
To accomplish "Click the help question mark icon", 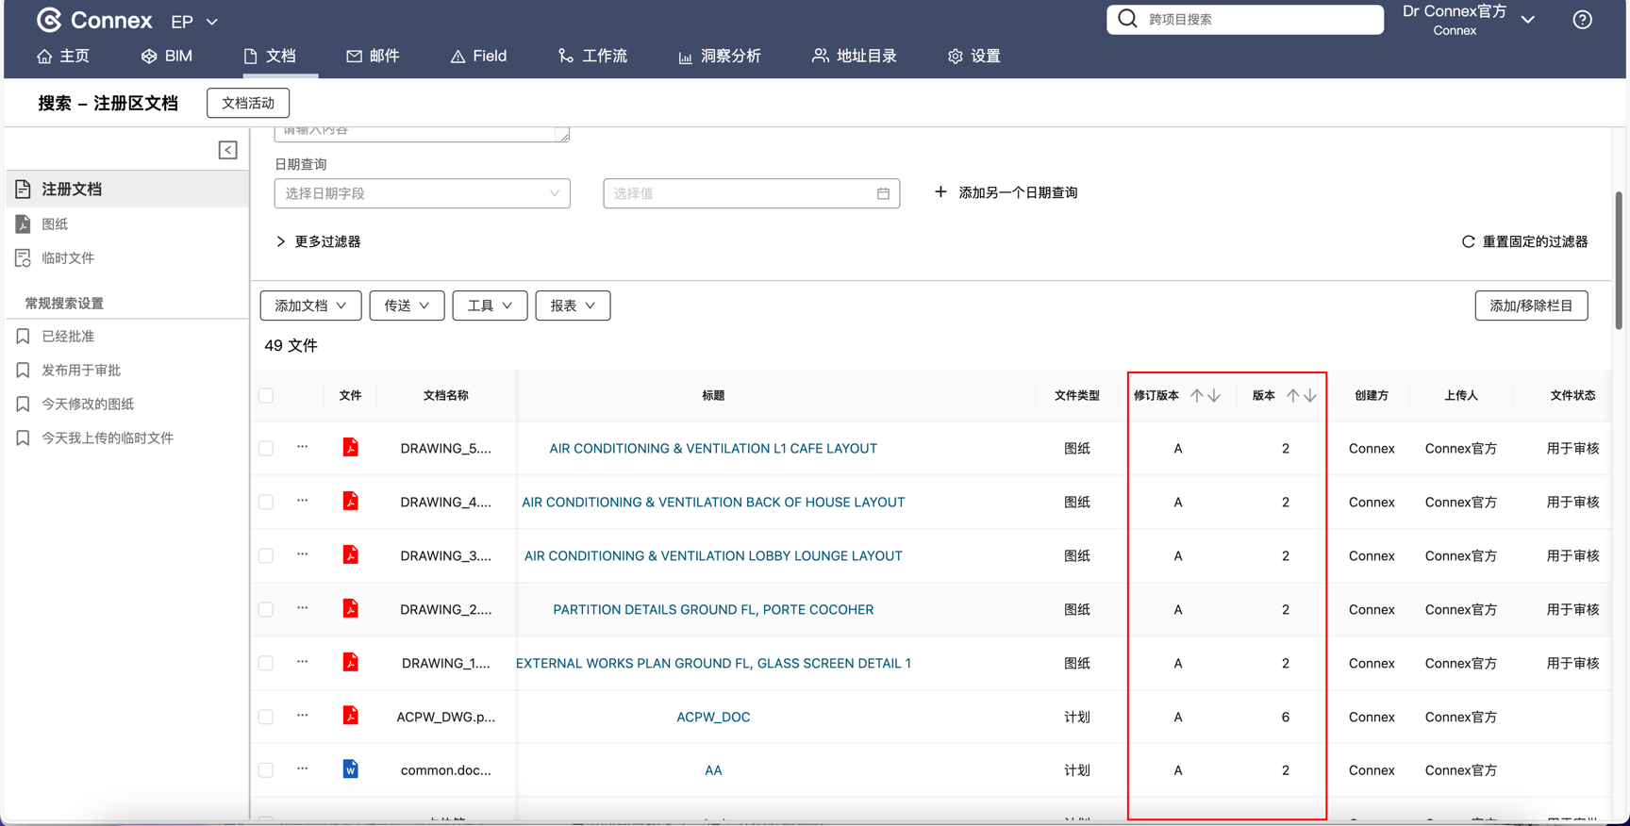I will (1582, 20).
